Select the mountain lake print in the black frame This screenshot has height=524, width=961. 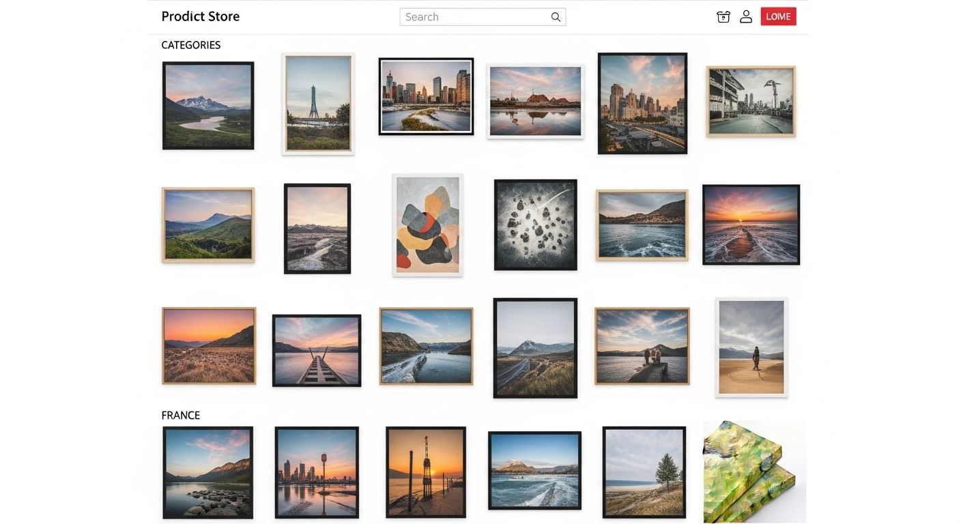click(x=208, y=105)
